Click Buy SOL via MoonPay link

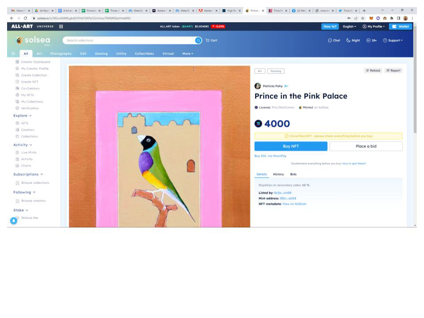[270, 156]
